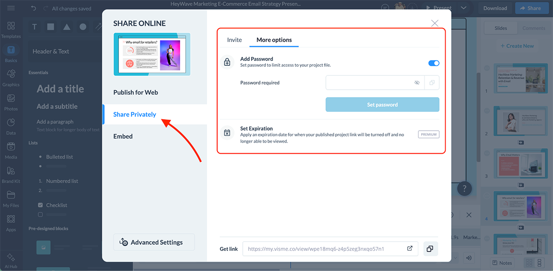Open the Templates panel
This screenshot has width=553, height=271.
click(x=11, y=29)
